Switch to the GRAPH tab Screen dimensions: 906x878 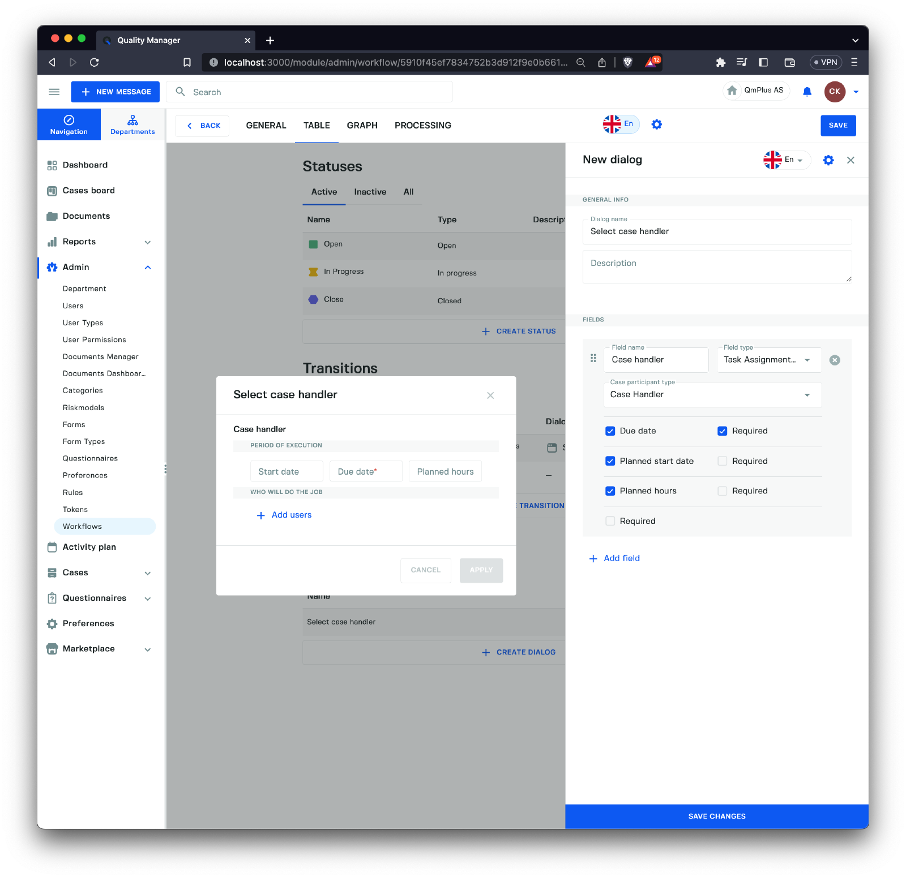pos(362,126)
